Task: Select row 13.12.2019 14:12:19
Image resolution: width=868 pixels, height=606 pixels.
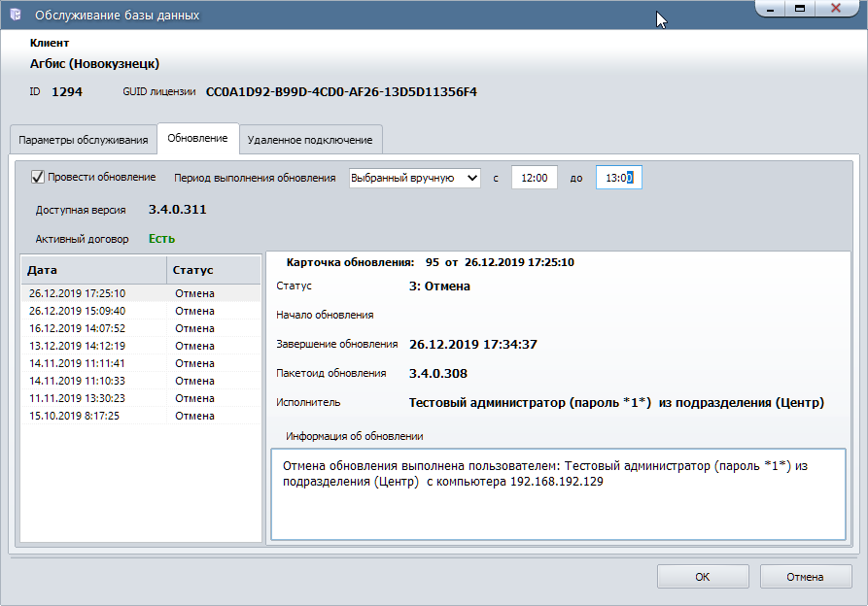Action: click(141, 346)
